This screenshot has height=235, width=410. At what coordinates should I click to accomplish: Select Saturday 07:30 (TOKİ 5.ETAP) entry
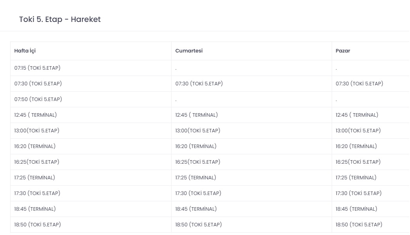coord(199,84)
